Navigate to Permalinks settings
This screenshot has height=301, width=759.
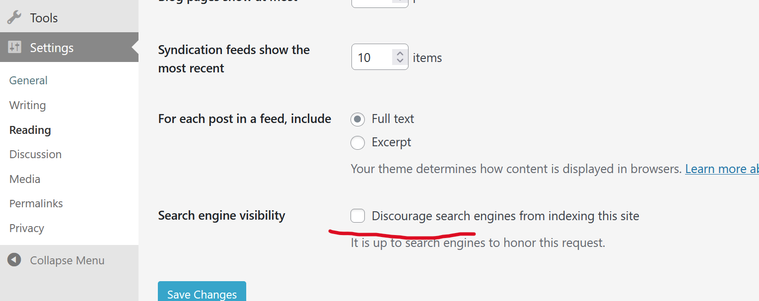[x=36, y=203]
